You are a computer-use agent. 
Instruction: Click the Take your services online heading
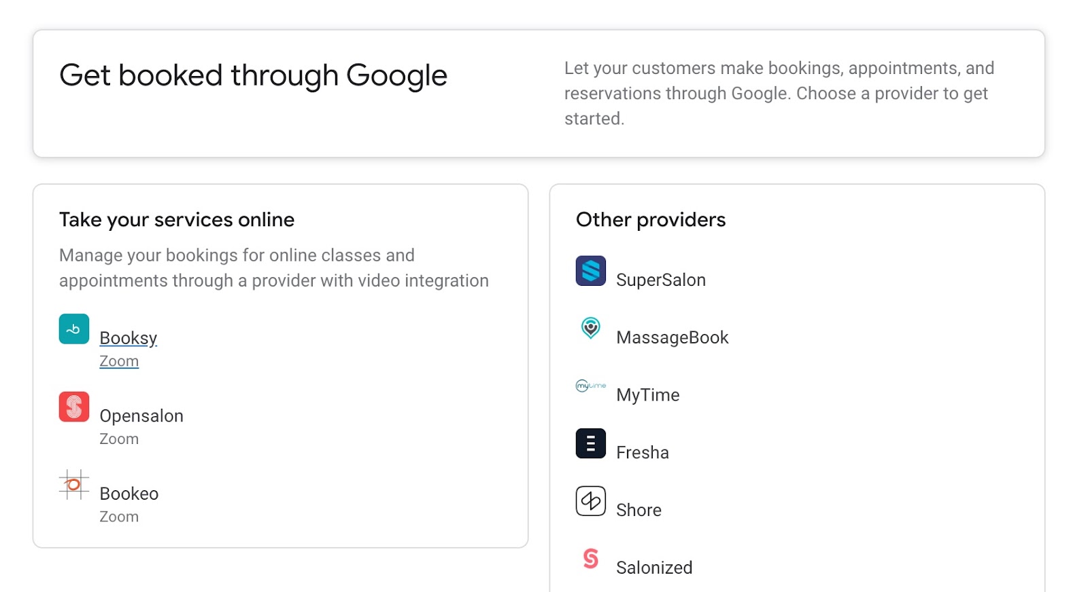[x=177, y=220]
